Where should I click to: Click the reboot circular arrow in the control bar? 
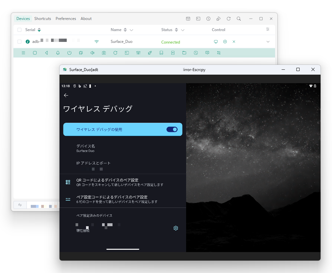coord(115,53)
